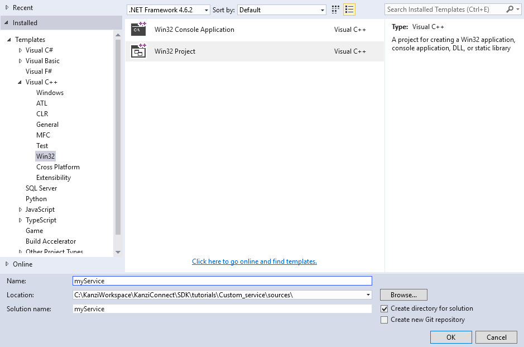
Task: Click the search magnifier icon
Action: 509,9
